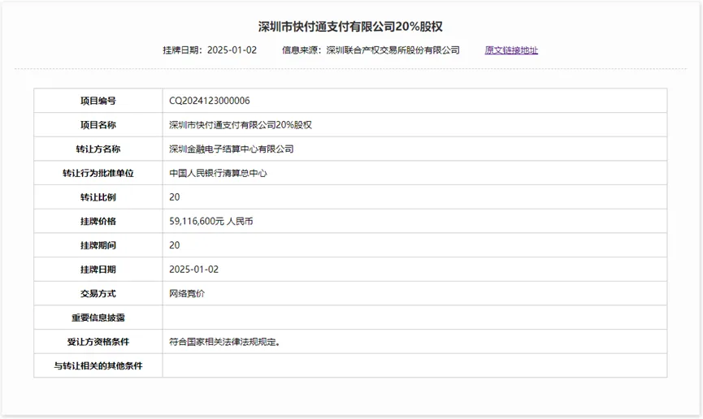
Task: Select the 交易方式 value 网络竞价
Action: 187,293
